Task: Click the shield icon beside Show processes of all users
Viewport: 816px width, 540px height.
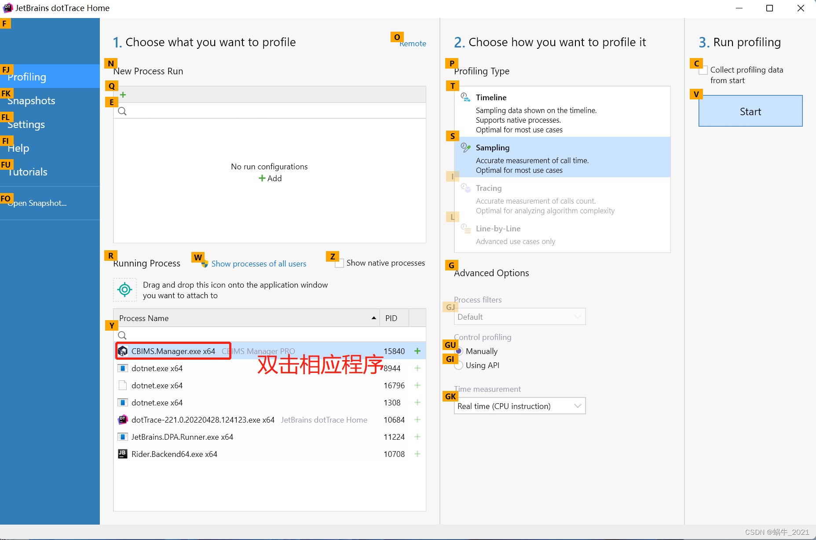Action: 205,264
